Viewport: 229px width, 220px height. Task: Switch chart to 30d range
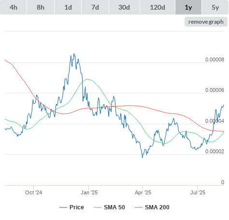click(x=124, y=7)
